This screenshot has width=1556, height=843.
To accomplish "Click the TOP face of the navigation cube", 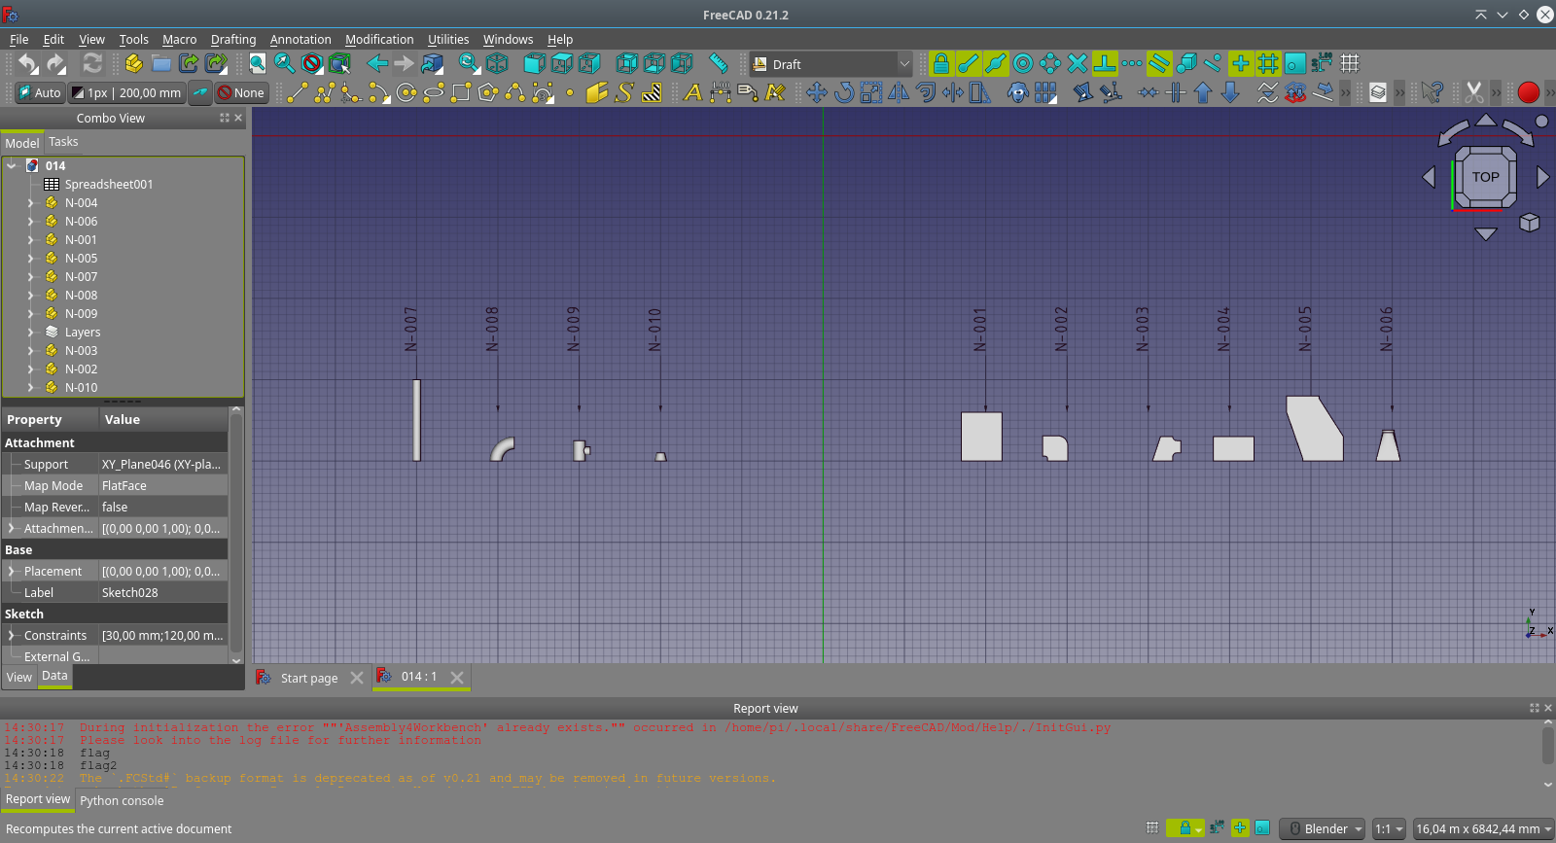I will (x=1485, y=177).
